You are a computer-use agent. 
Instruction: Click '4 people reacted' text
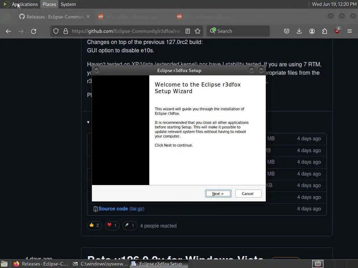pos(158,226)
